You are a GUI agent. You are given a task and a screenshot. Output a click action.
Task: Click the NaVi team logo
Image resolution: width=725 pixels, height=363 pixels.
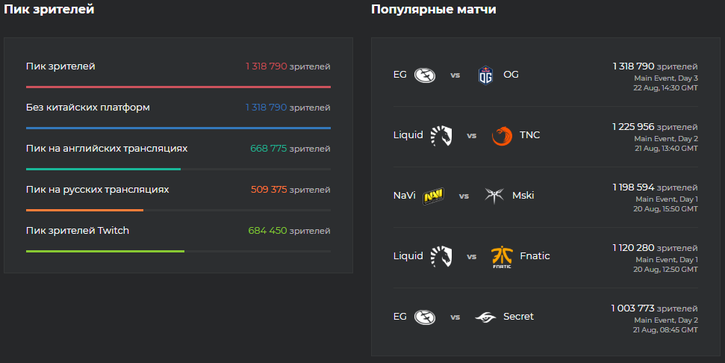(x=433, y=196)
